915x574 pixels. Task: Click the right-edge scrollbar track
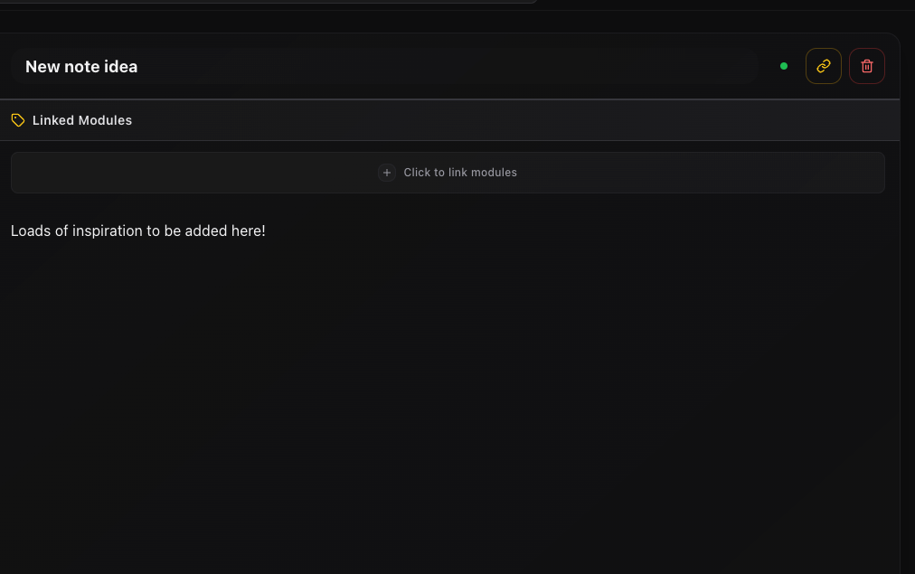tap(907, 271)
